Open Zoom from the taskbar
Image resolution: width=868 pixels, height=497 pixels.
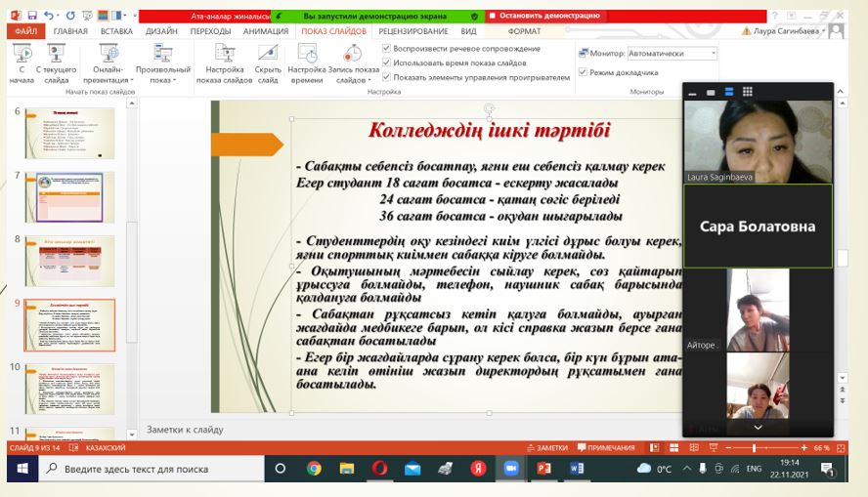pyautogui.click(x=510, y=469)
